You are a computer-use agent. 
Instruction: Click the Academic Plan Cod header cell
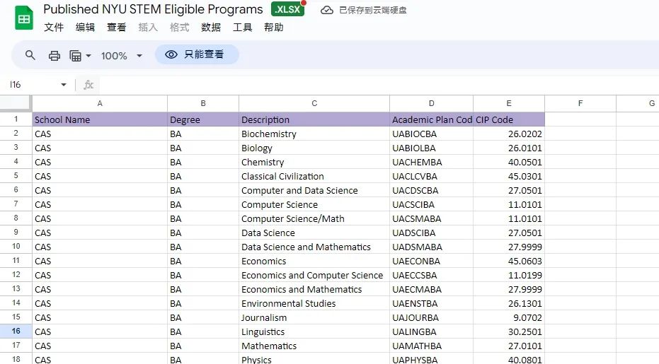pos(431,119)
